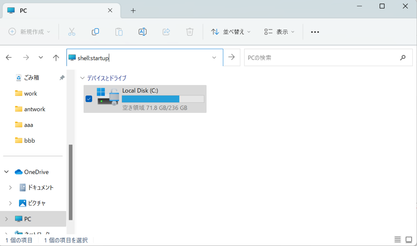
Task: Collapse the デバイスとドライブ group
Action: pos(82,78)
